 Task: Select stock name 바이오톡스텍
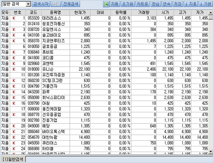pos(53,132)
